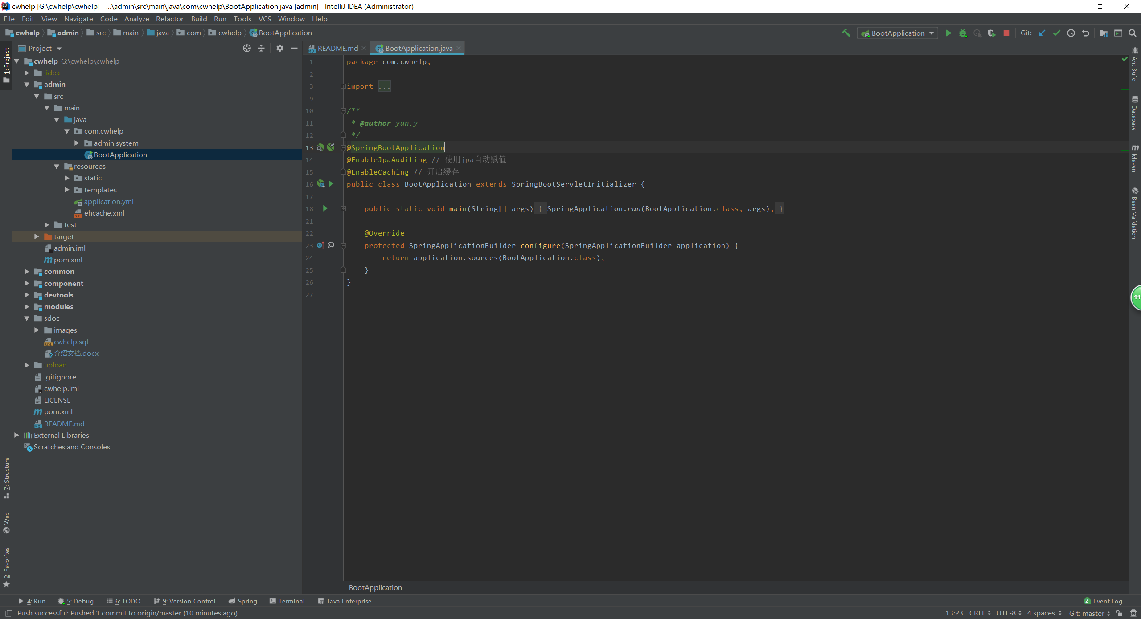Open Project Structure icon in toolbar
1141x619 pixels.
point(1104,33)
